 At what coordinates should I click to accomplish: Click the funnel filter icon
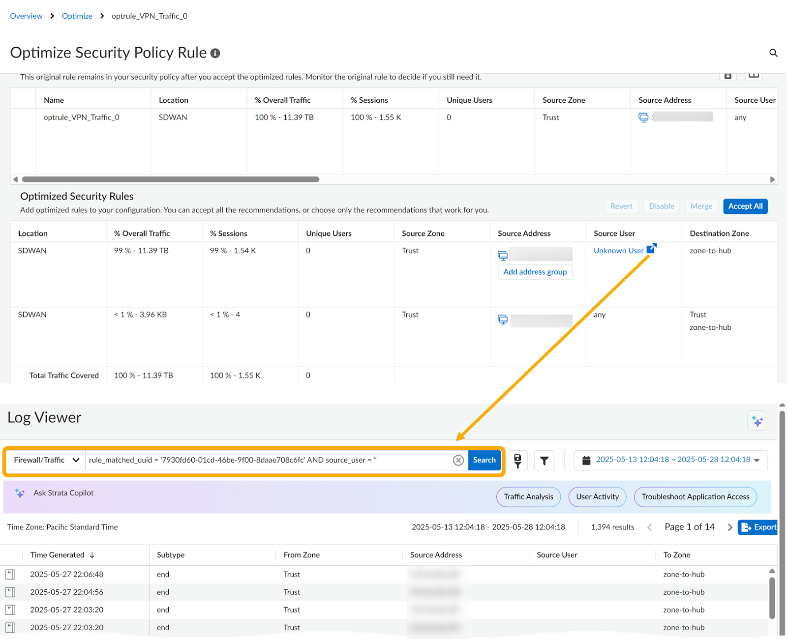coord(544,461)
